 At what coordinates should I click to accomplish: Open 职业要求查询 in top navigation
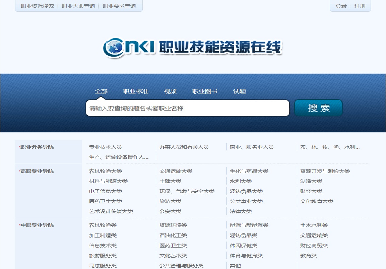coord(119,6)
